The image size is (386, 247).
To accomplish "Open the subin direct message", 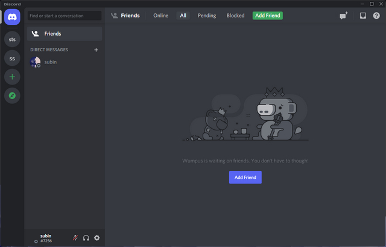I will click(65, 62).
